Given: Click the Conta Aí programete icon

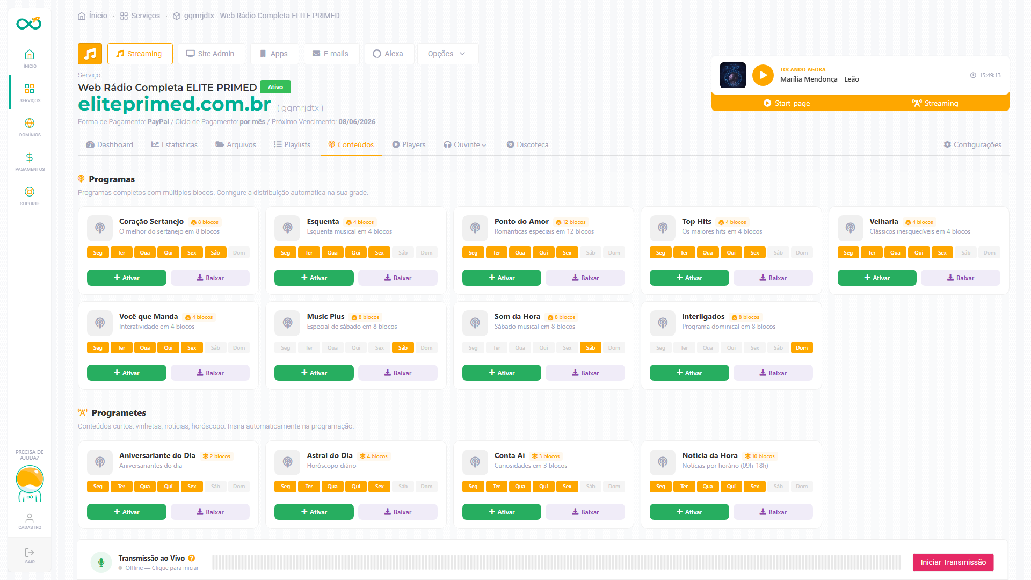Looking at the screenshot, I should [475, 462].
